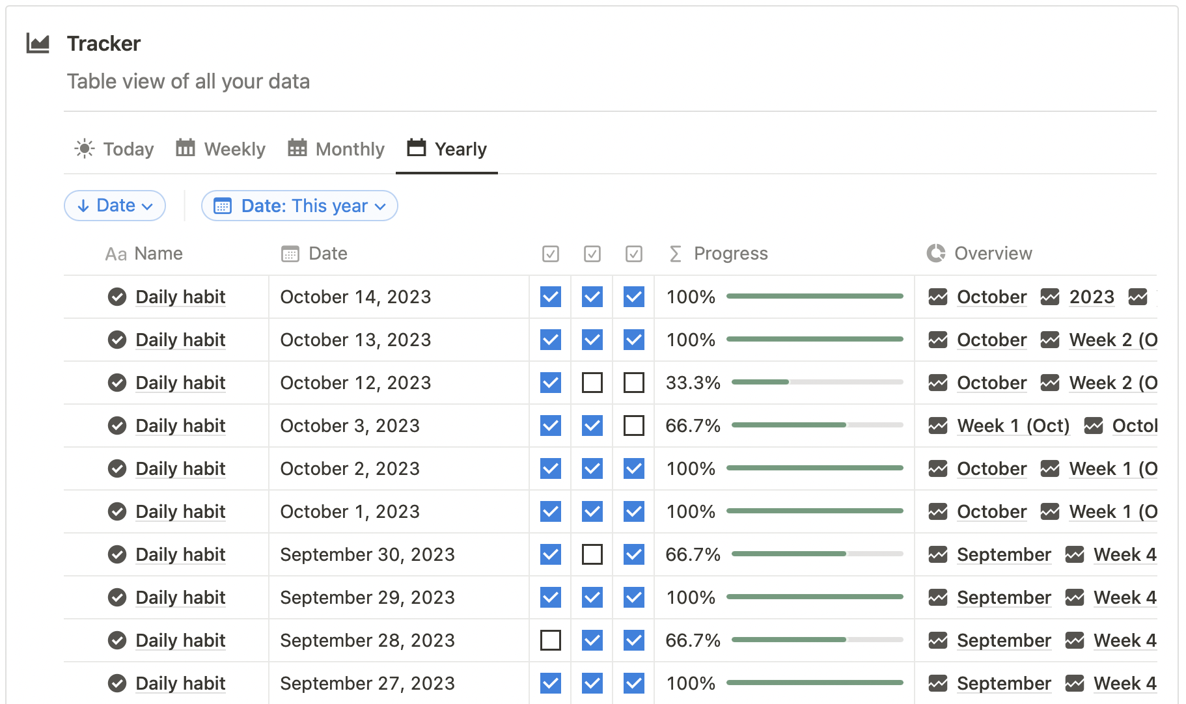Viewport: 1186px width, 704px height.
Task: Click the date cell October 2, 2023
Action: pyautogui.click(x=350, y=468)
